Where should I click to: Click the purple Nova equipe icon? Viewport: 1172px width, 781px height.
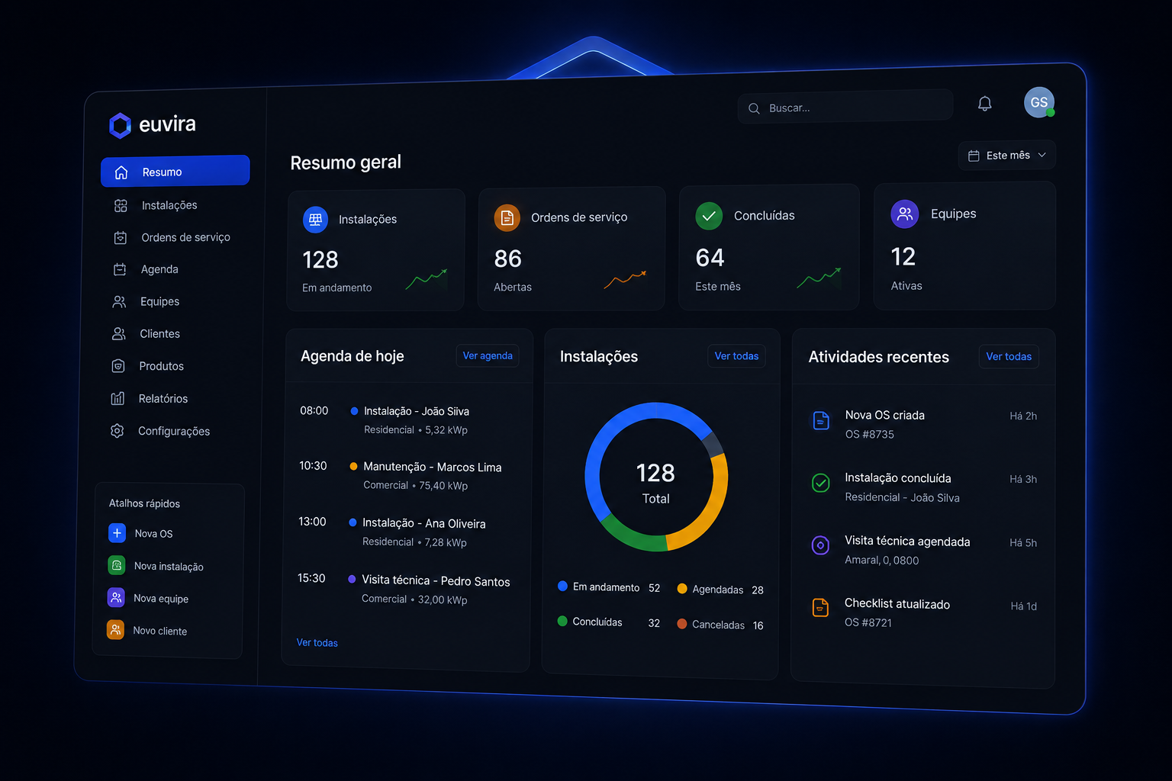tap(116, 597)
